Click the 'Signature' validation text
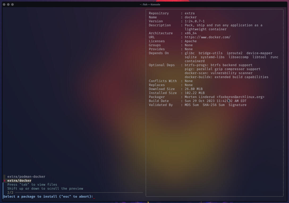The image size is (289, 203). (237, 105)
